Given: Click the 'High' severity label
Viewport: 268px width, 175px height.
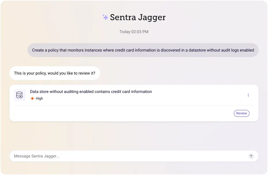Looking at the screenshot, I should (x=39, y=98).
